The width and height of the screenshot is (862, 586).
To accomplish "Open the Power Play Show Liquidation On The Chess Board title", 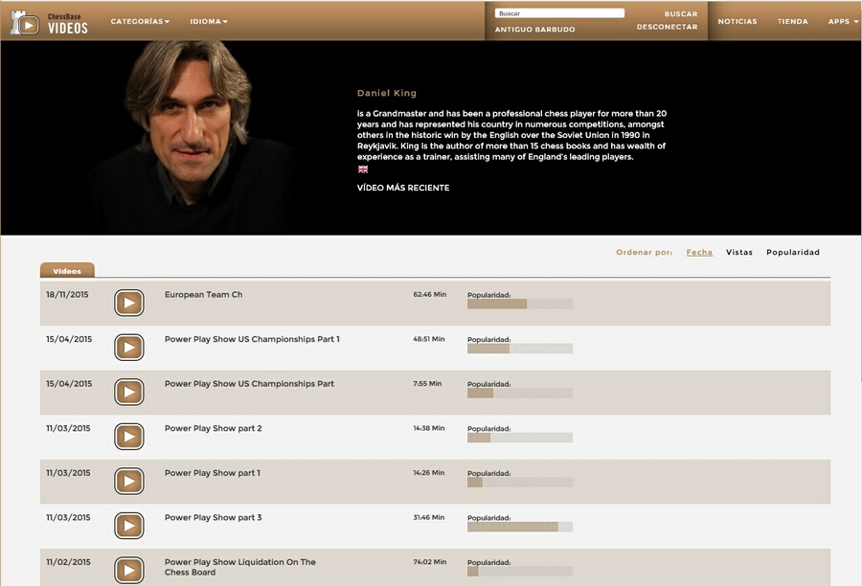I will click(240, 567).
